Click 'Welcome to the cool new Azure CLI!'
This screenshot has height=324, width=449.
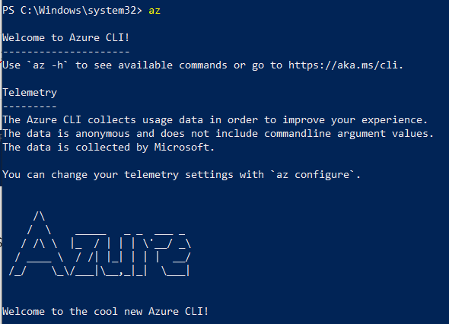pos(105,311)
